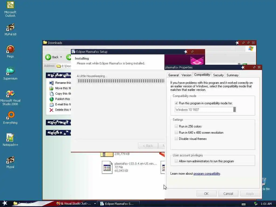Check Disable visual themes option

point(176,139)
